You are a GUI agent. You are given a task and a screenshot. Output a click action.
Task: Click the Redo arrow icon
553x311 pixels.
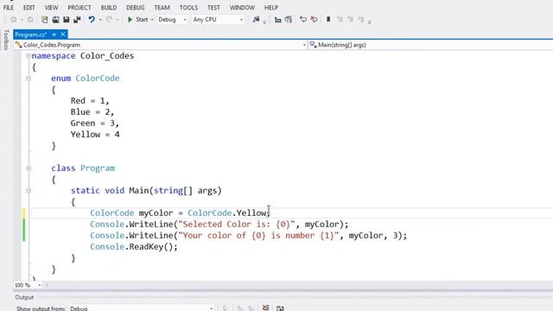click(x=109, y=20)
